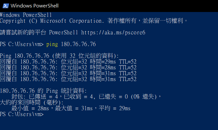Screen dimensions: 218x130
Task: Click the reply line showing 時間=28ms
Action: pos(68,67)
